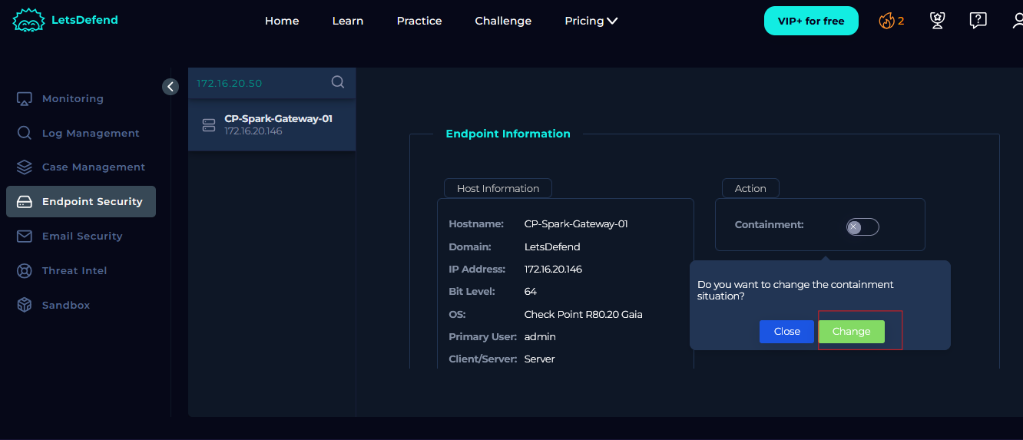Screen dimensions: 1023x440
Task: Click the Primary User value admin
Action: click(x=540, y=336)
